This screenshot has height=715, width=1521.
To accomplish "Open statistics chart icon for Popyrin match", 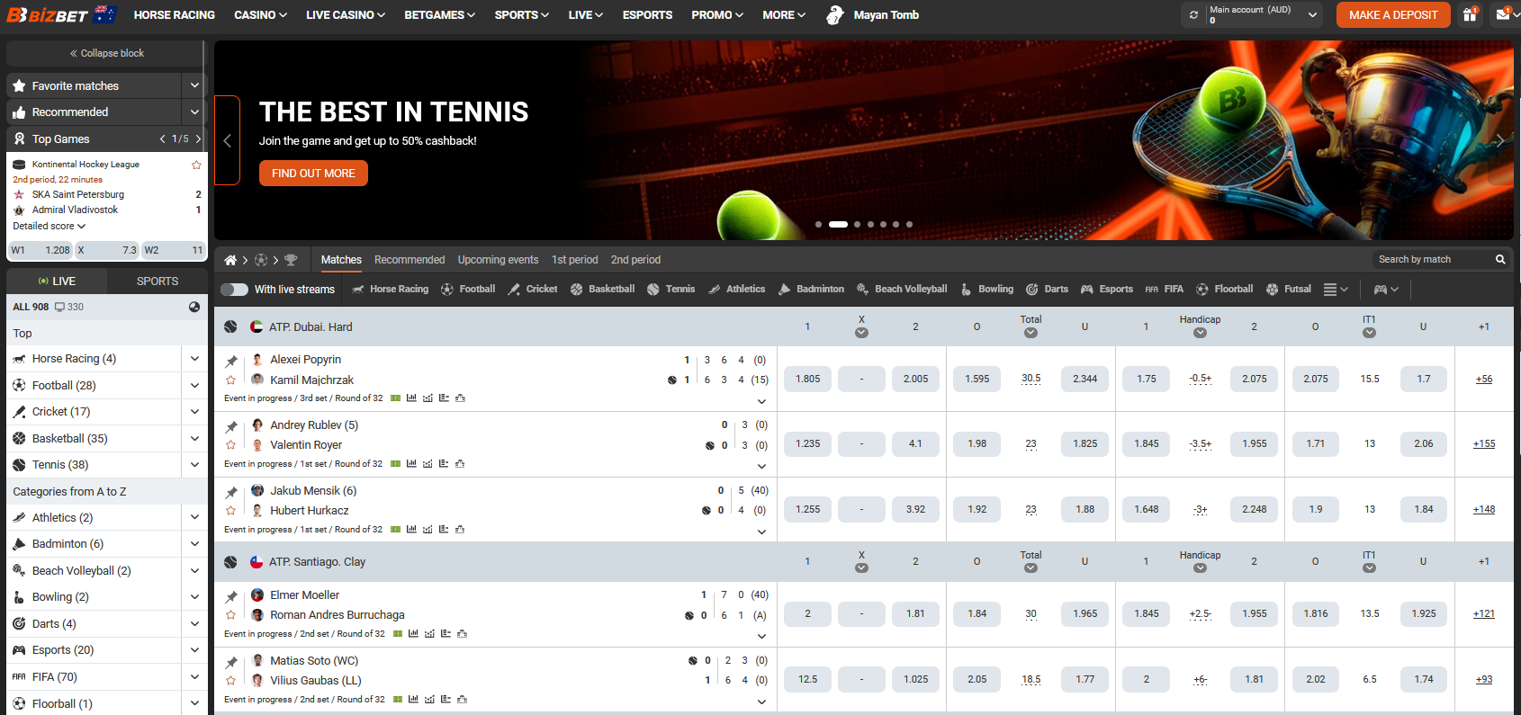I will point(411,398).
